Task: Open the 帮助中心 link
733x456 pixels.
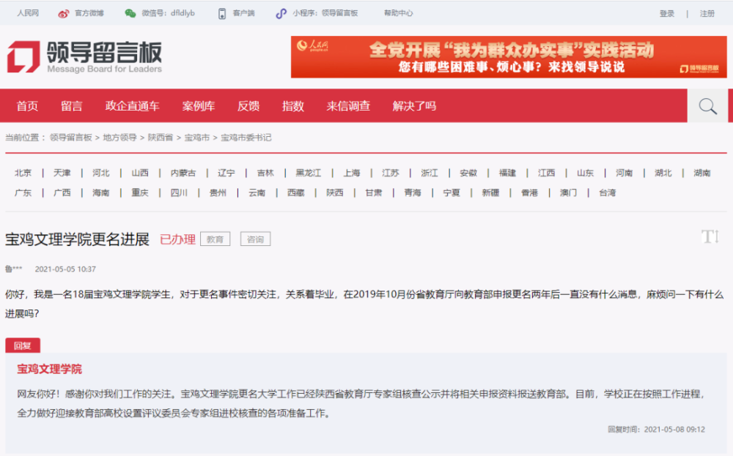Action: [x=398, y=13]
